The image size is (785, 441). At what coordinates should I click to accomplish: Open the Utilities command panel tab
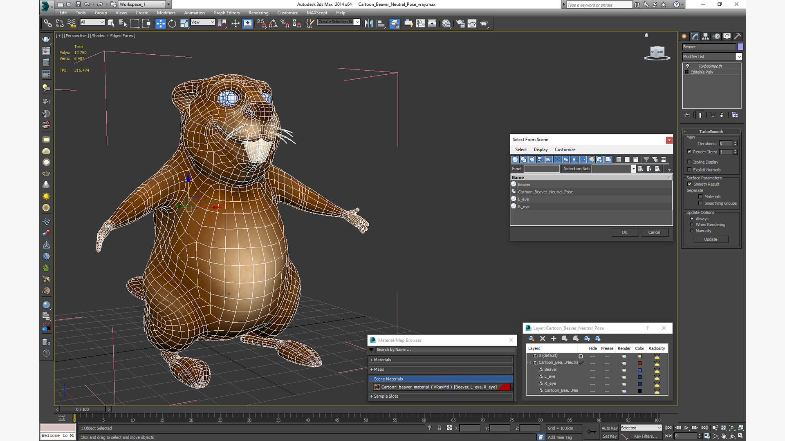pos(738,36)
